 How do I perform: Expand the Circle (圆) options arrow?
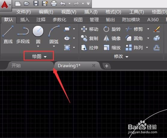[38, 46]
